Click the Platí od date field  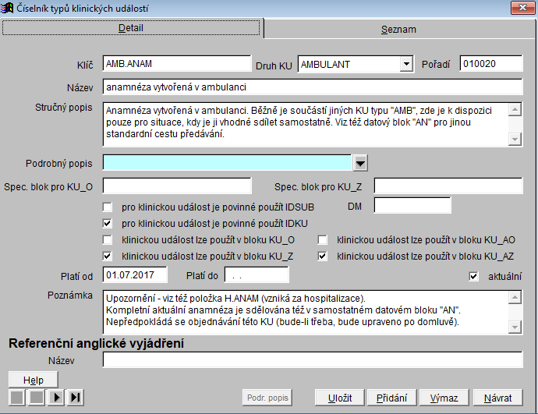click(136, 275)
